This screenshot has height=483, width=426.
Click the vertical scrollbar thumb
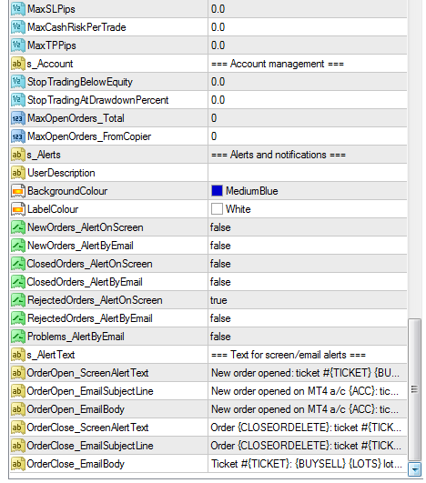414,389
